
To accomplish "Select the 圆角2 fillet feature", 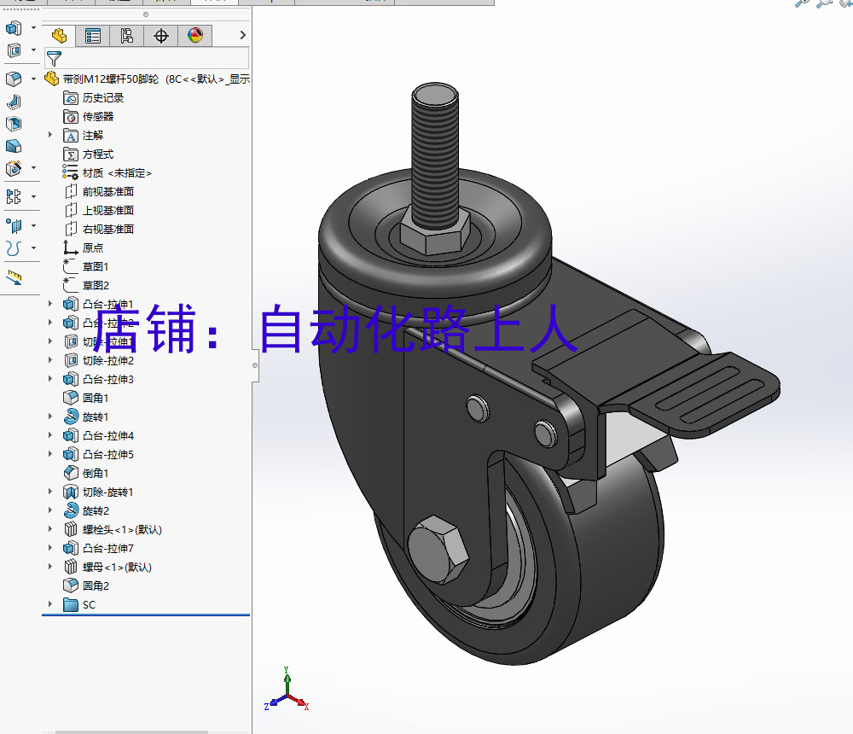I will [x=96, y=585].
